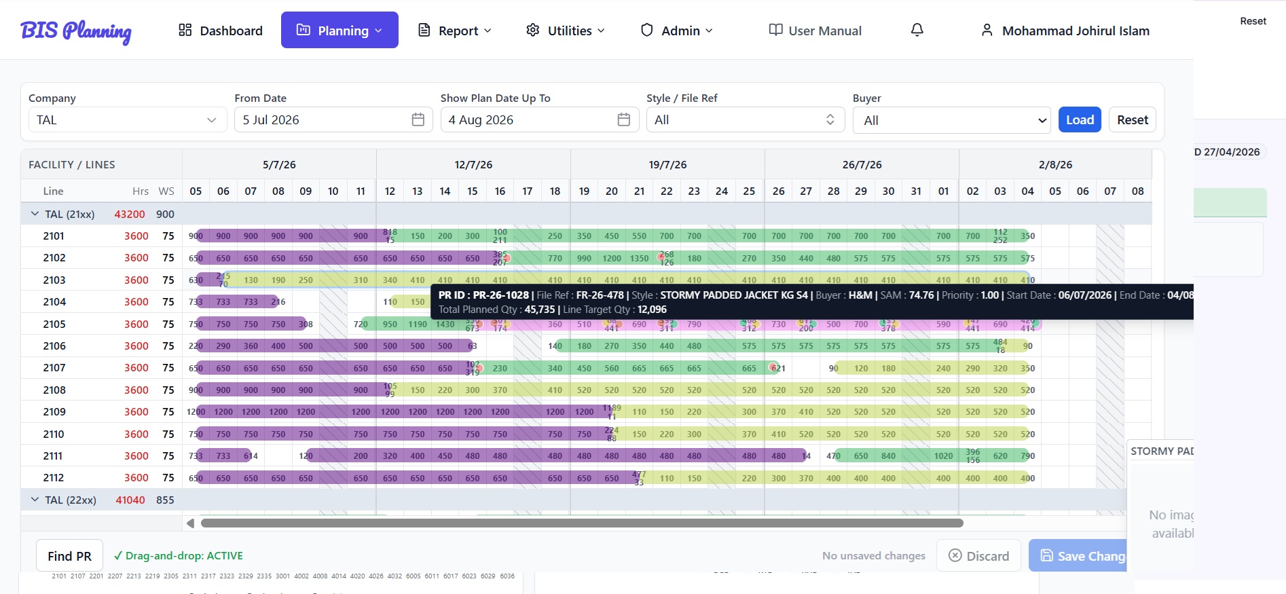Viewport: 1286px width, 594px height.
Task: Click the 19/7/26 week header
Action: (667, 164)
